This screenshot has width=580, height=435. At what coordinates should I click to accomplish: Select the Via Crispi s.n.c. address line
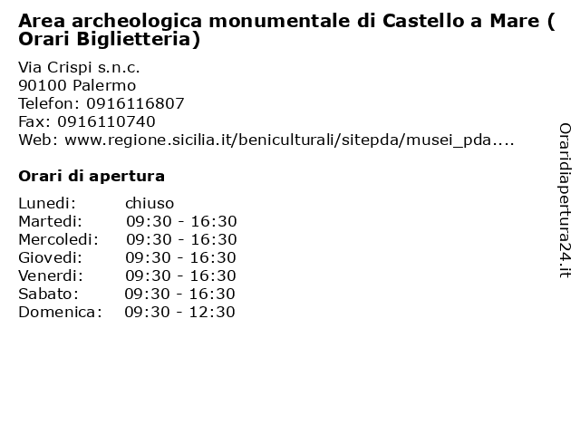pyautogui.click(x=79, y=67)
